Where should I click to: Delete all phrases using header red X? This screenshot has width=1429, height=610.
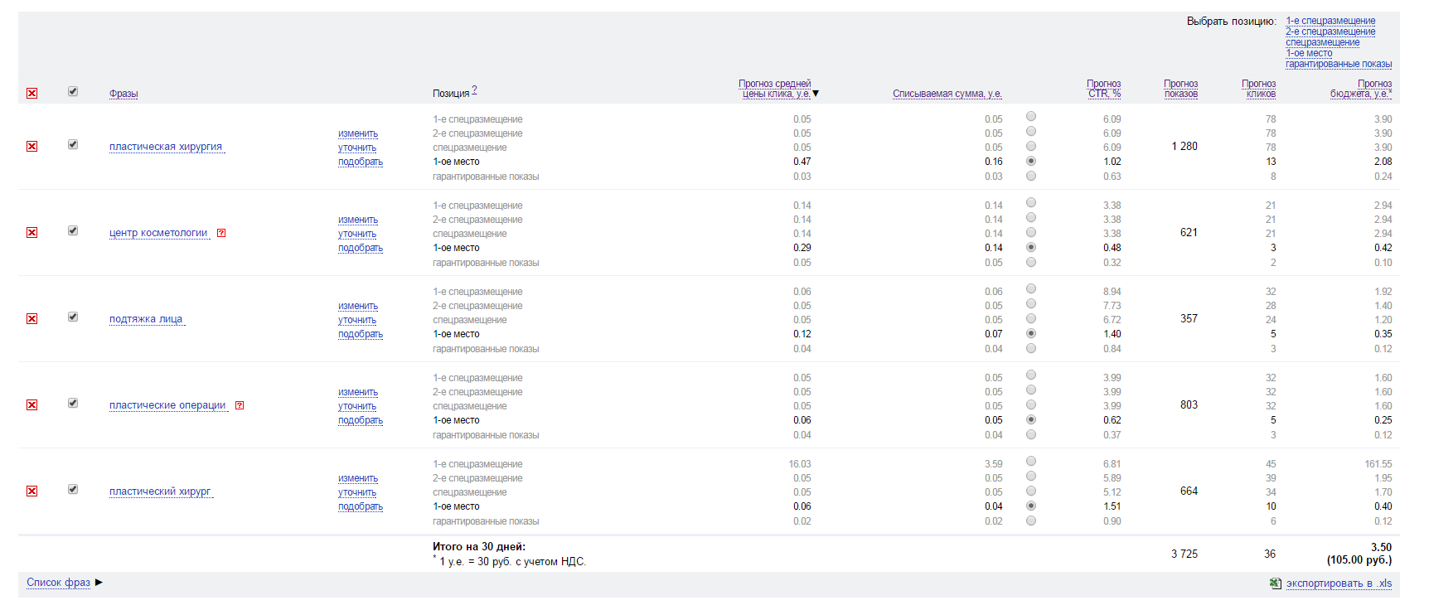(31, 93)
